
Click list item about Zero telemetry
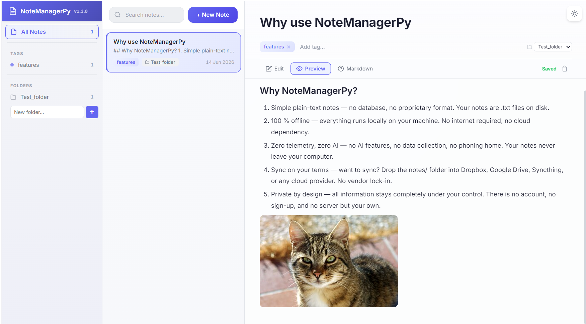(413, 151)
